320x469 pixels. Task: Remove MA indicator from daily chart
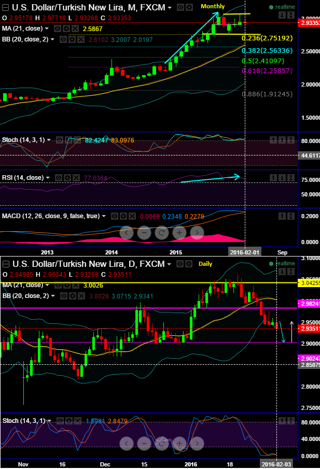click(x=76, y=286)
